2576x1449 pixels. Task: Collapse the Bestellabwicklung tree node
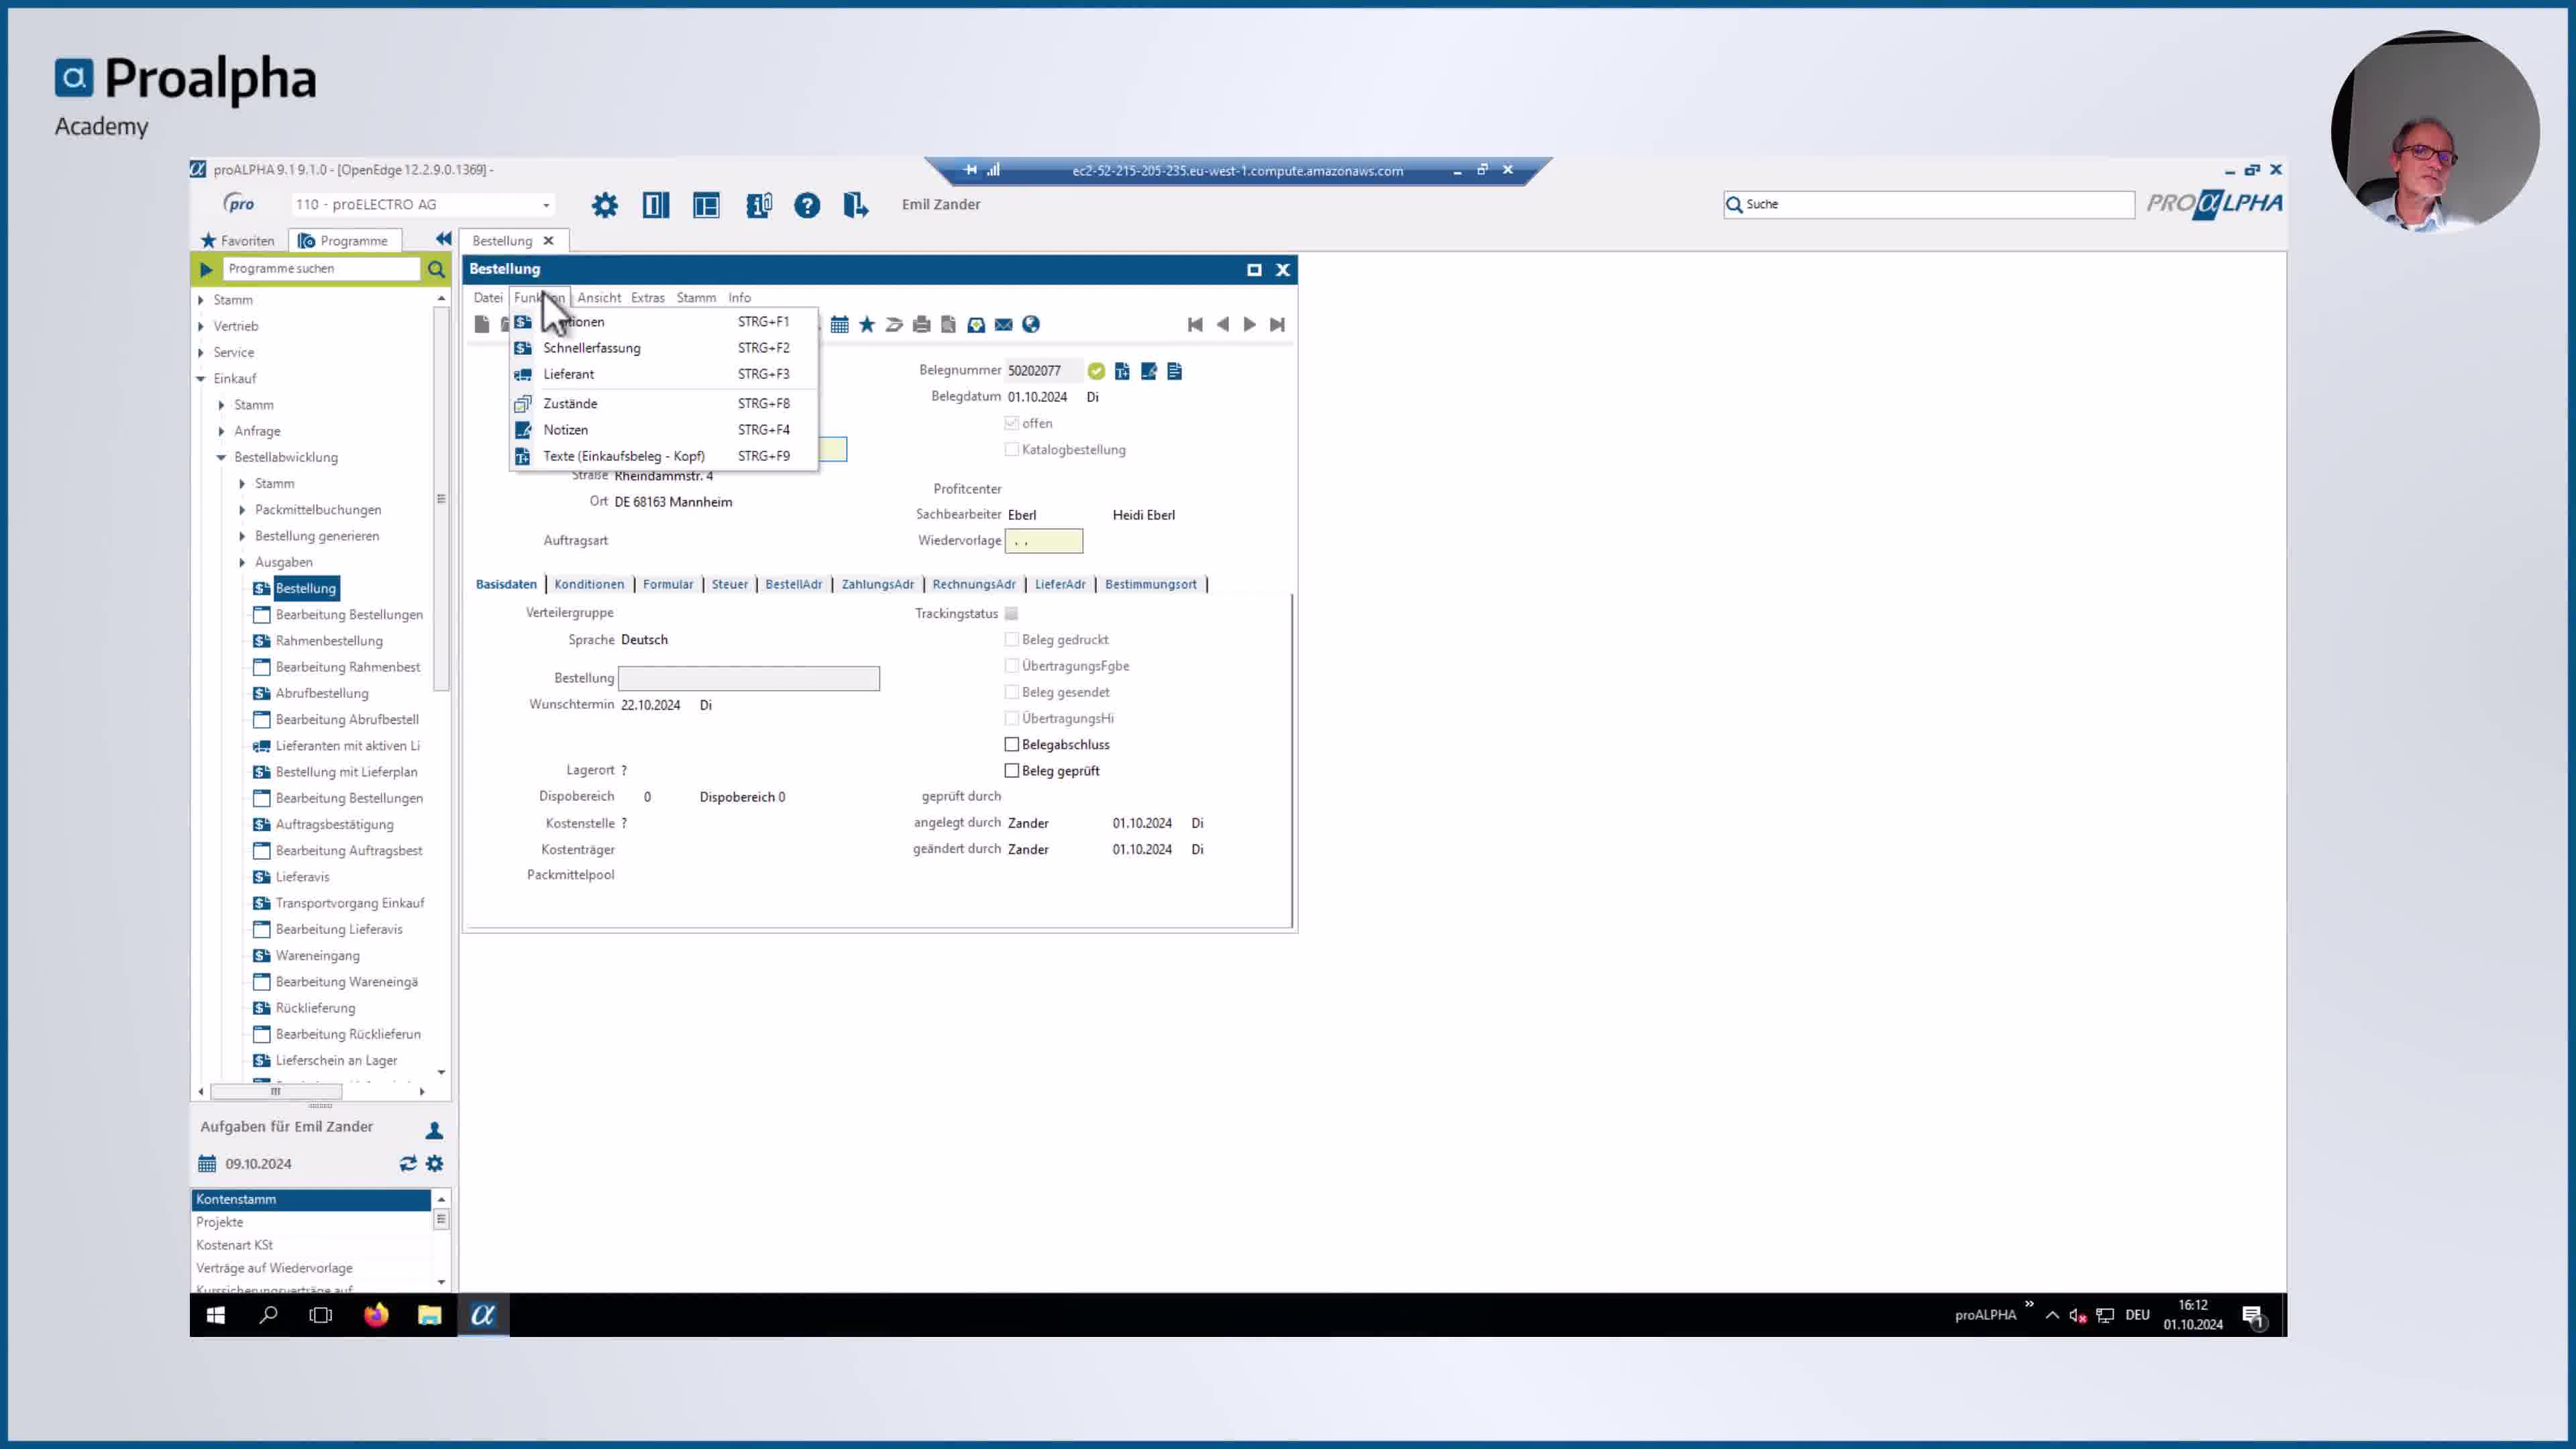click(x=222, y=457)
